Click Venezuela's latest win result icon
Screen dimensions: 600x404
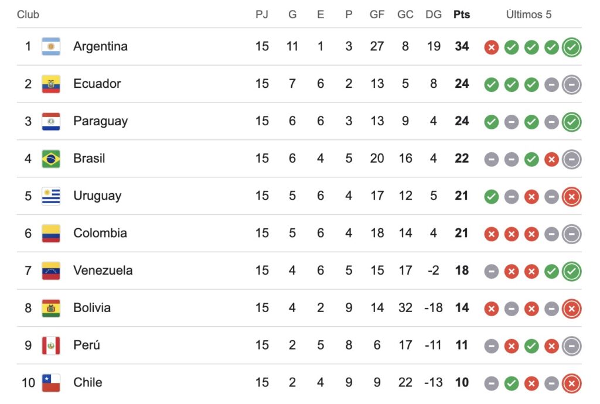coord(571,272)
